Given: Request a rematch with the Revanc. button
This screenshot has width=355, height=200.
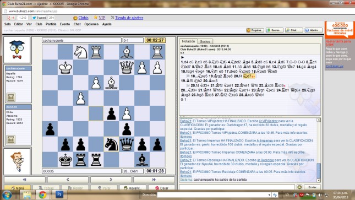Looking at the screenshot, I should point(133,188).
